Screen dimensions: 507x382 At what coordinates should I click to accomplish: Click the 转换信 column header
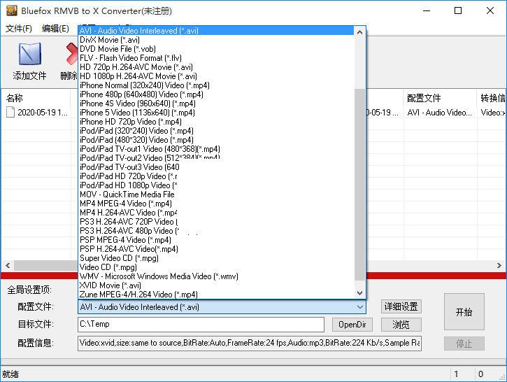pyautogui.click(x=492, y=98)
